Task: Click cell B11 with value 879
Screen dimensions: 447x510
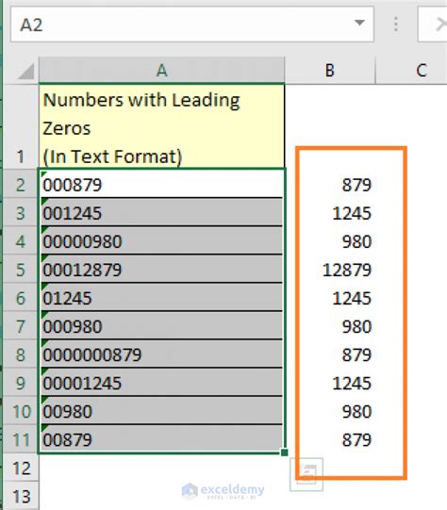Action: click(330, 438)
